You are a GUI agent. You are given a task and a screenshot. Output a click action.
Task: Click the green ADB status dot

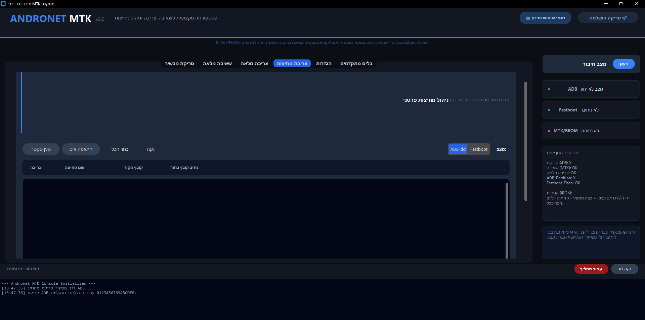[549, 89]
